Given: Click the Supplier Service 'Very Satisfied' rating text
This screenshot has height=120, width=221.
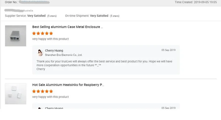Looking at the screenshot, I should 36,16.
